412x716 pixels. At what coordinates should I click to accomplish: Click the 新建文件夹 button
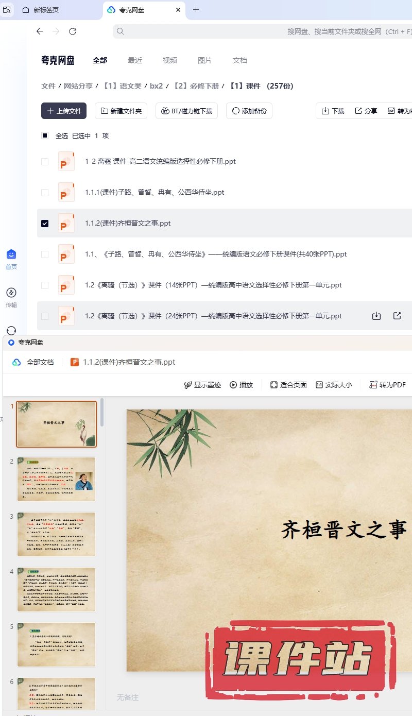pos(122,111)
